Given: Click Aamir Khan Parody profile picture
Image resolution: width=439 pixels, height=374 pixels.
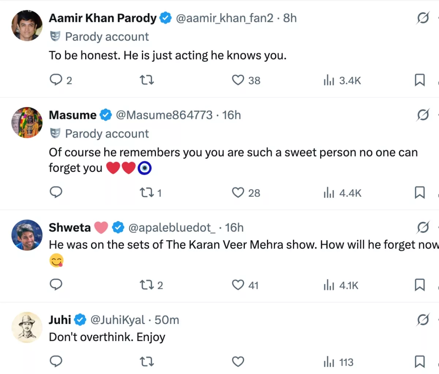Looking at the screenshot, I should pyautogui.click(x=27, y=26).
